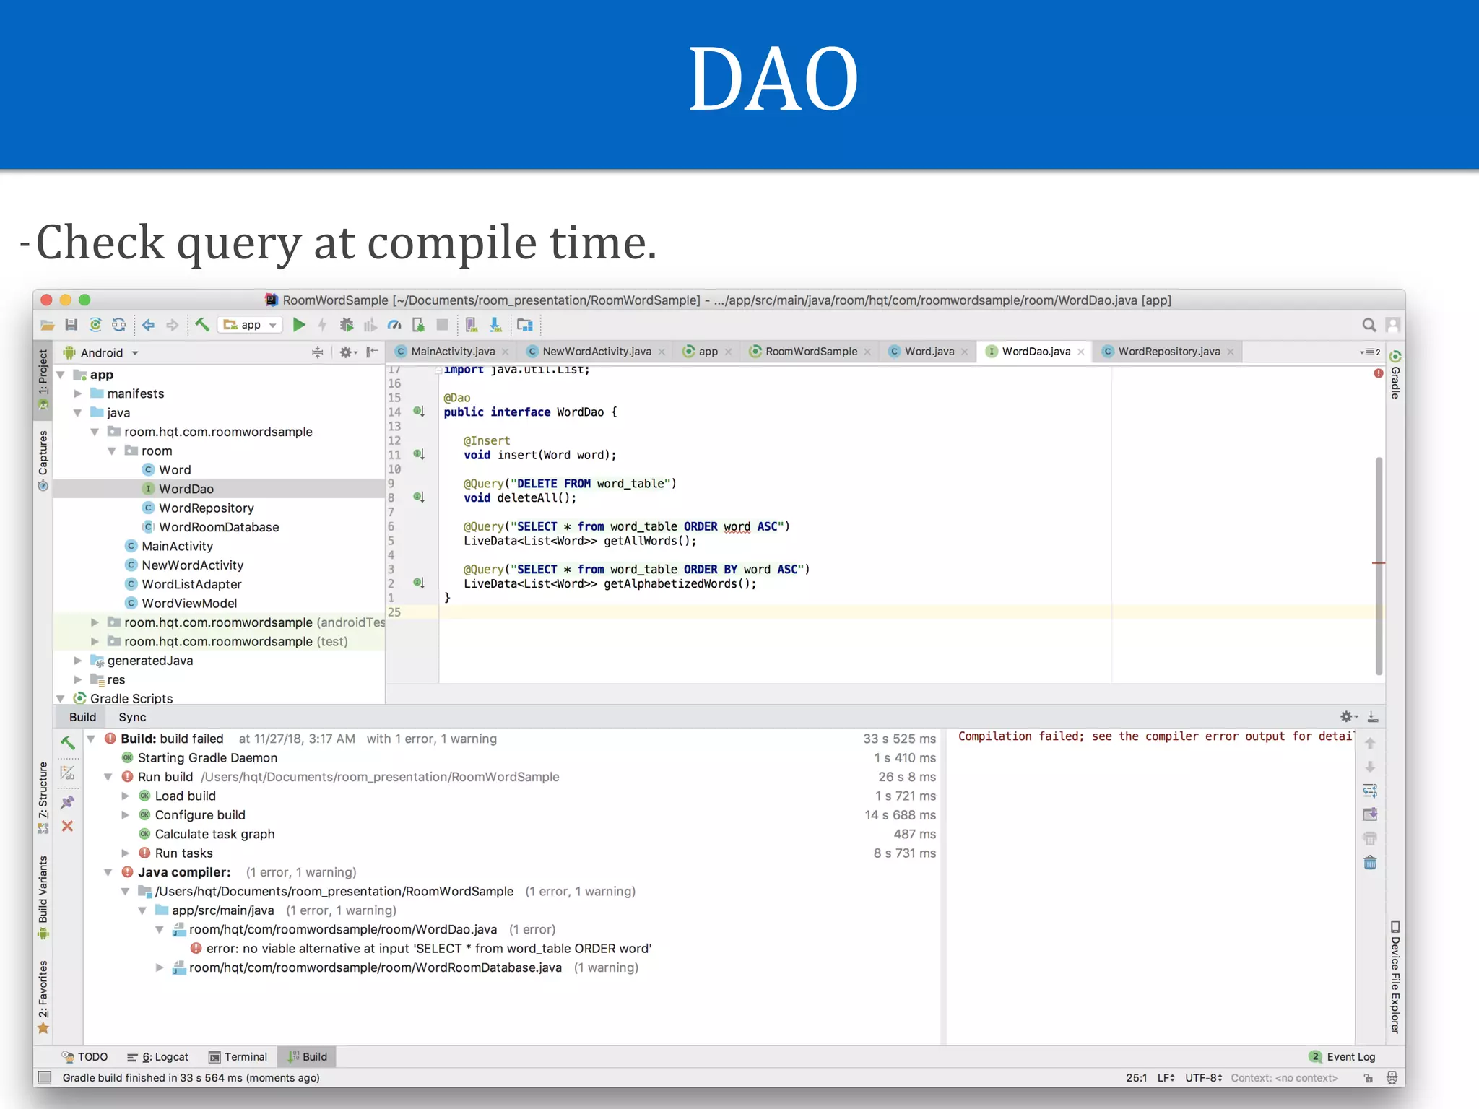Expand the Configure build node
Viewport: 1479px width, 1109px height.
coord(125,815)
